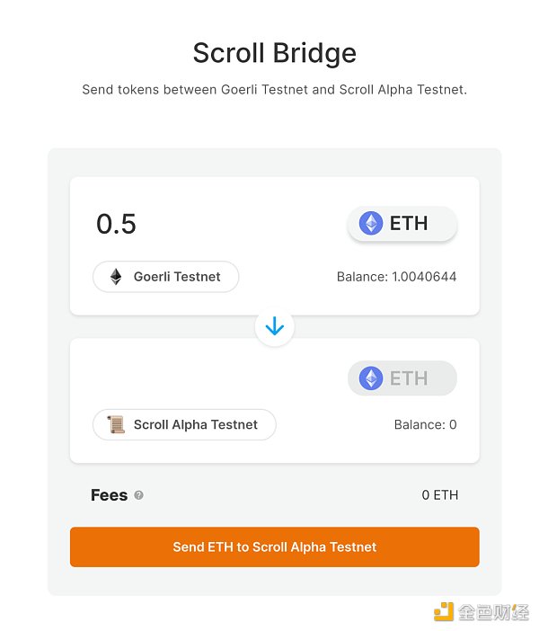Click the black Ethereum icon beside Goerli Testnet
The width and height of the screenshot is (539, 631).
pyautogui.click(x=116, y=277)
